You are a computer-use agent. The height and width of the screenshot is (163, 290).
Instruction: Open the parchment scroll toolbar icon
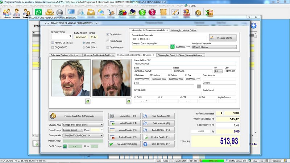click(163, 12)
